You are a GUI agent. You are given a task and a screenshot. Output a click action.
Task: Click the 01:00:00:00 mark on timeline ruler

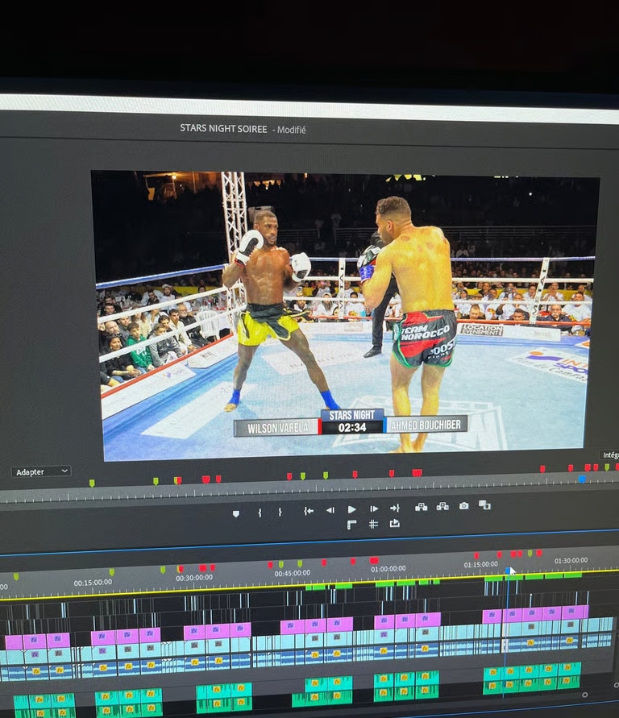388,569
